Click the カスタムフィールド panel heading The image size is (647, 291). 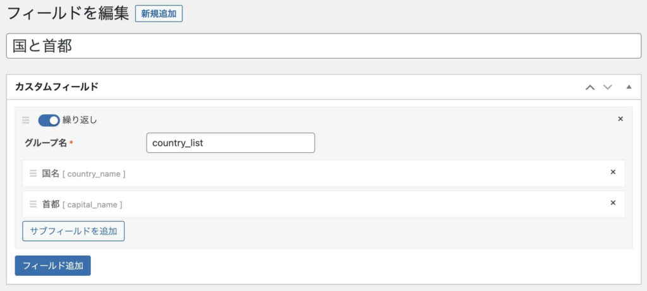(57, 87)
